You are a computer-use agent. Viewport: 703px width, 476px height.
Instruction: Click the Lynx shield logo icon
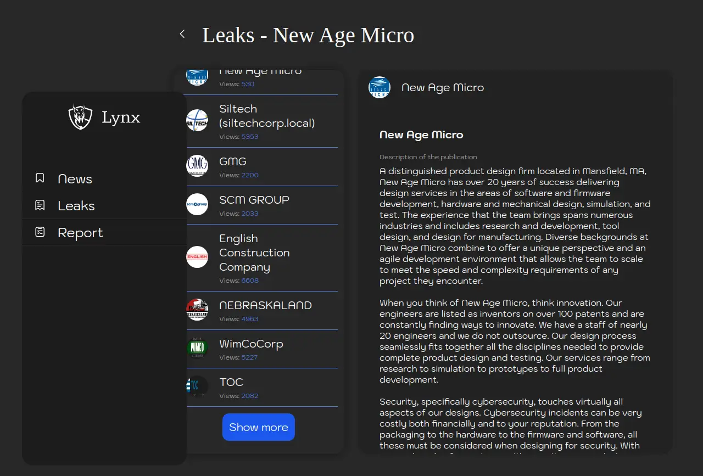click(80, 117)
